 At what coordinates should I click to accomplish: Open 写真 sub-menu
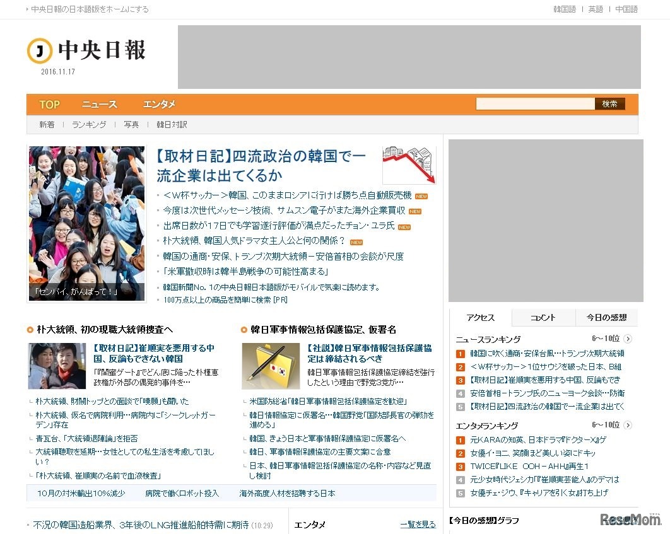pyautogui.click(x=131, y=125)
